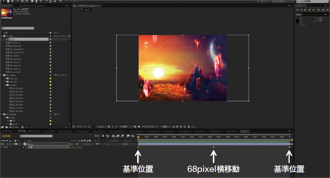Image resolution: width=330 pixels, height=178 pixels.
Task: Open the hen_kaku_C timeline tab
Action: [232, 131]
